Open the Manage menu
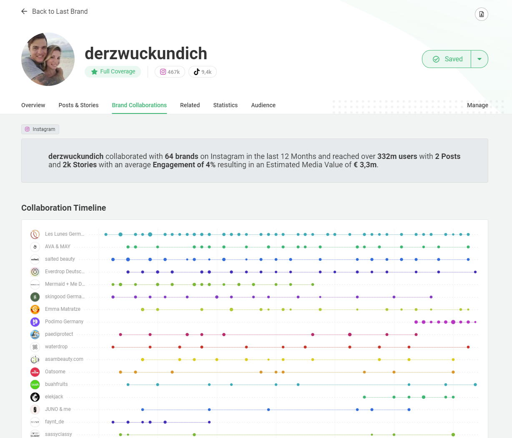512x438 pixels. point(477,105)
